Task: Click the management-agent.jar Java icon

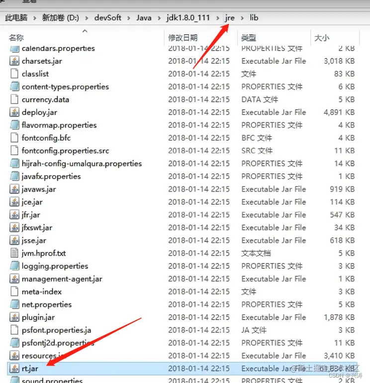Action: (14, 279)
